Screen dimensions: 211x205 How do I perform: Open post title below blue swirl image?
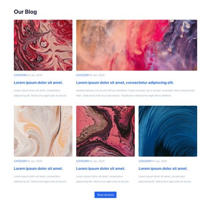(163, 168)
